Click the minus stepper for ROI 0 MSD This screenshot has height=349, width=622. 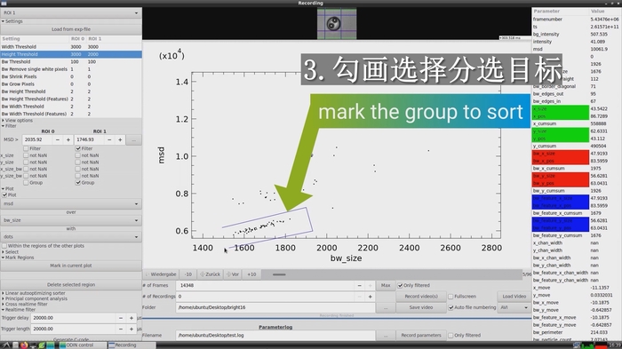tap(58, 139)
